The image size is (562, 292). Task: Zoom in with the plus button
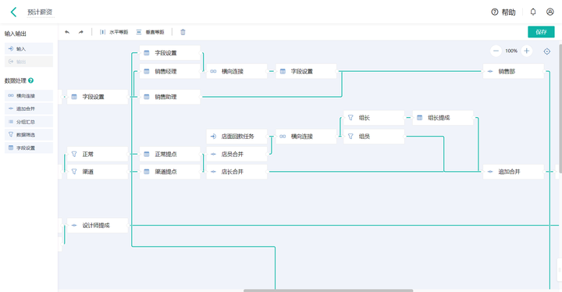coord(527,51)
